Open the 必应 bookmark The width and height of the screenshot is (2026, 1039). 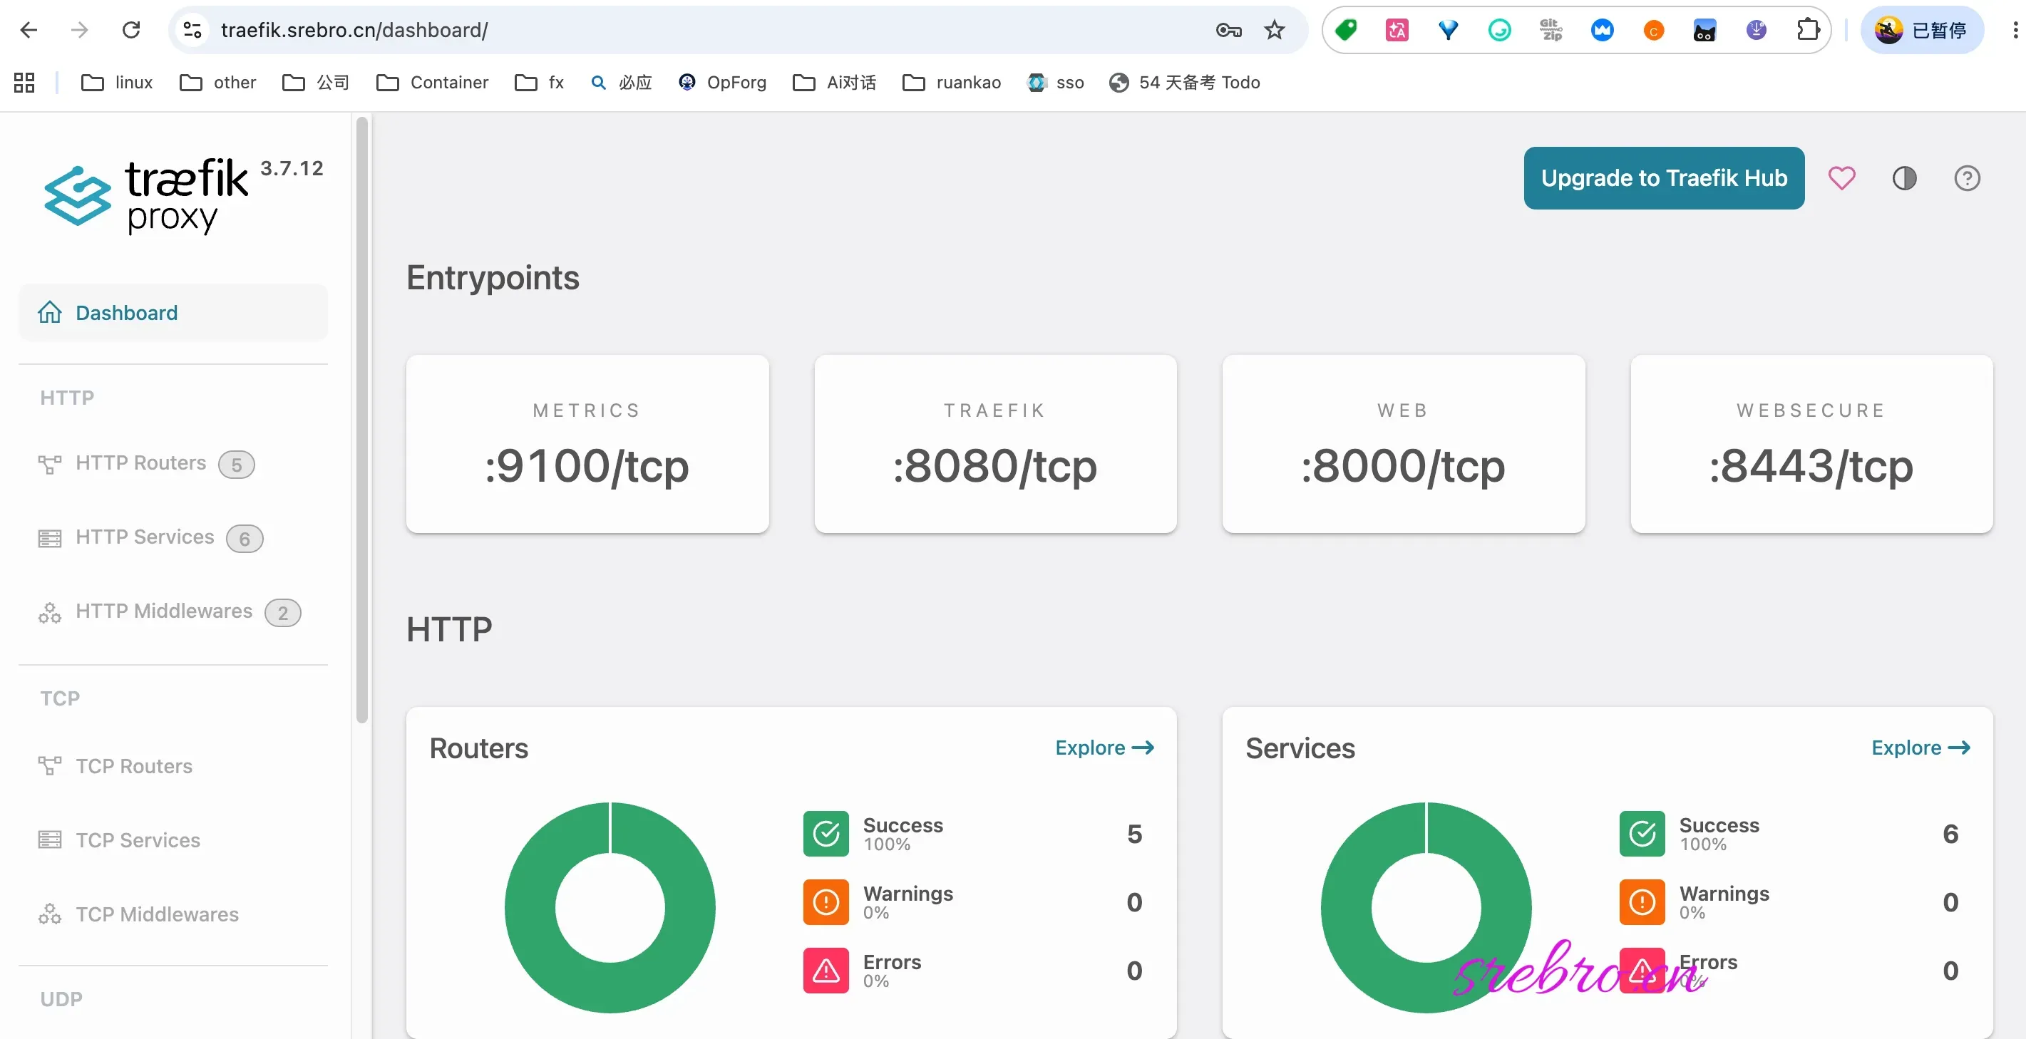[x=620, y=83]
